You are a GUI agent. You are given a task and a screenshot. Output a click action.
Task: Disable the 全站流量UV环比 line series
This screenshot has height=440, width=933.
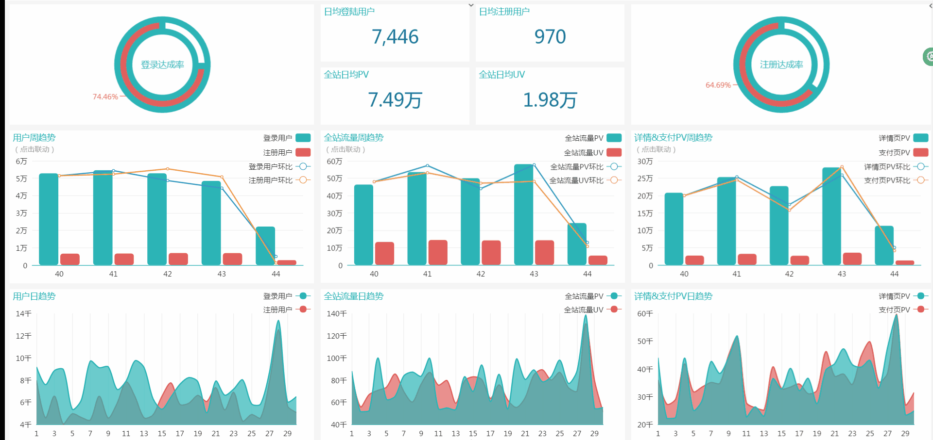[586, 180]
